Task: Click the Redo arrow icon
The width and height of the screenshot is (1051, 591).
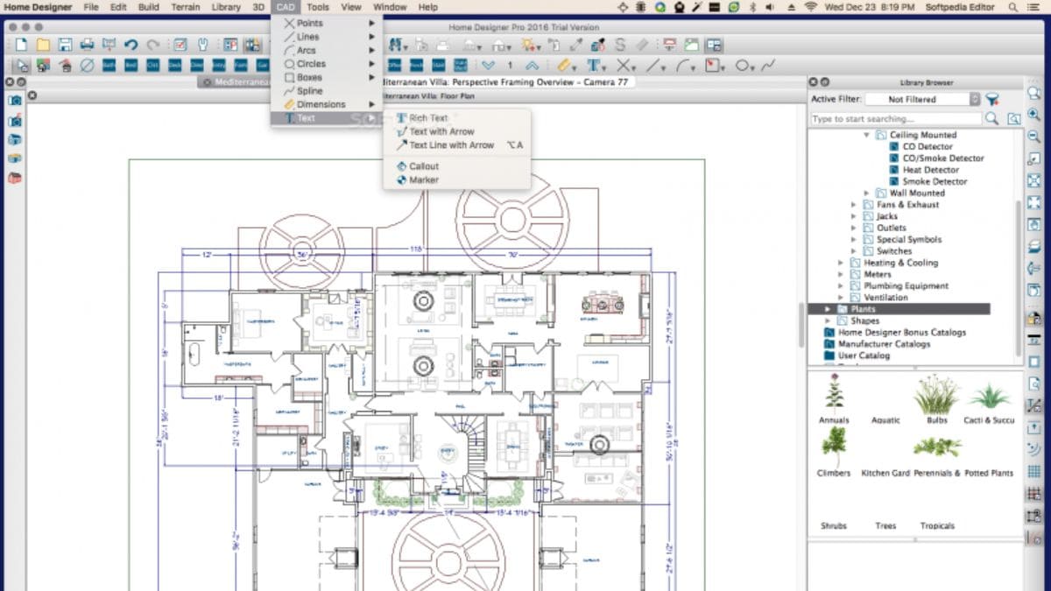Action: tap(153, 45)
